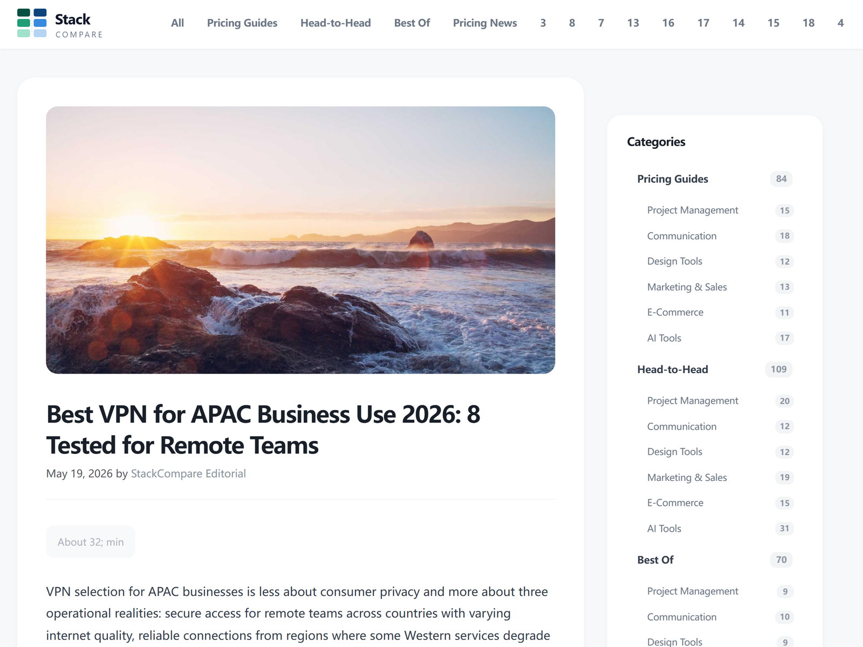This screenshot has height=647, width=863.
Task: Click the Best VPN for APAC article title
Action: [263, 430]
